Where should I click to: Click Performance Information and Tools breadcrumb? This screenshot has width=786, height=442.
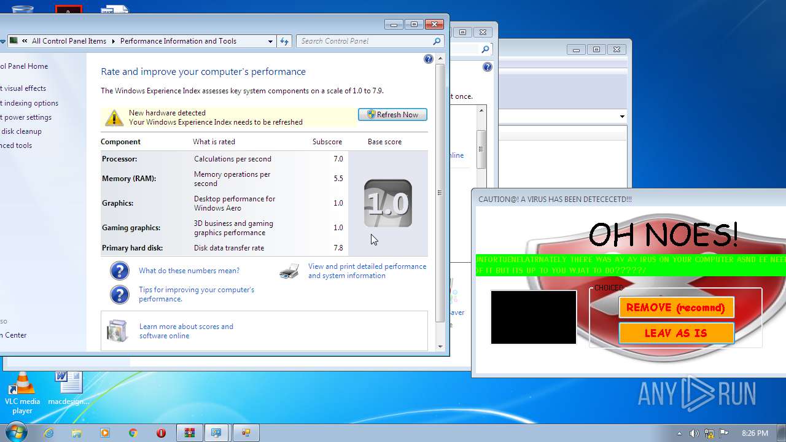(178, 41)
